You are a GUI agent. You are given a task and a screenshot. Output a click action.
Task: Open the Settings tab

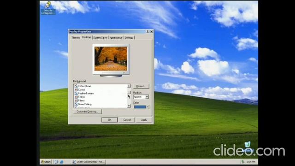click(129, 38)
